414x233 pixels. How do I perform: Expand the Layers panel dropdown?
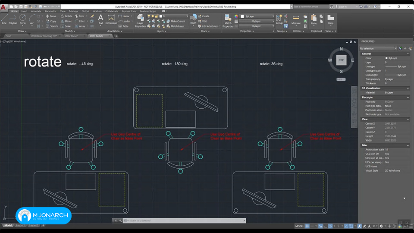161,31
